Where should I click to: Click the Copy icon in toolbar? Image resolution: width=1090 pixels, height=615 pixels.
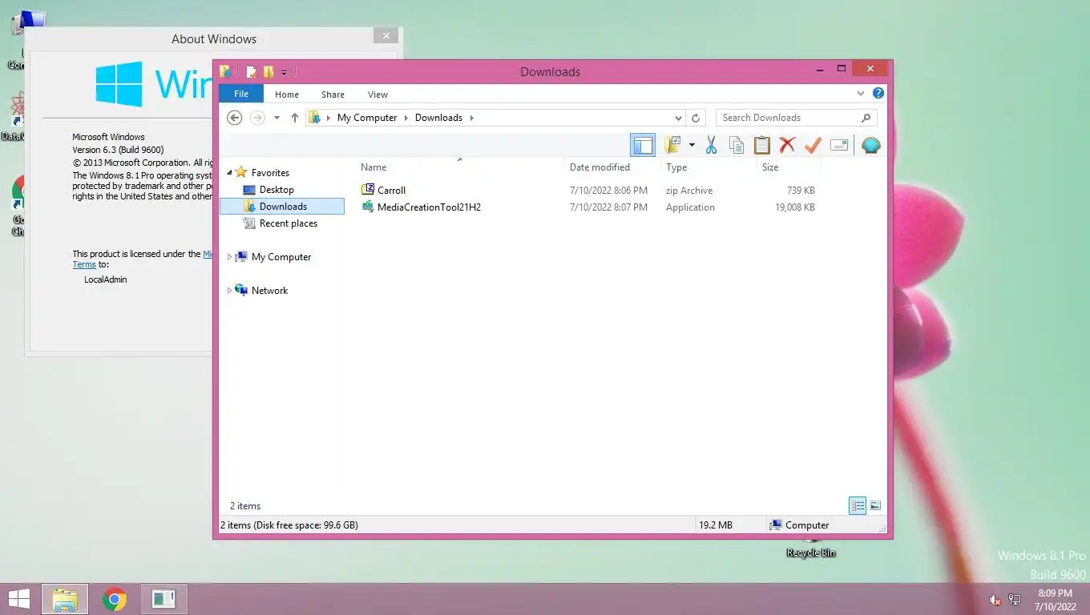point(736,145)
